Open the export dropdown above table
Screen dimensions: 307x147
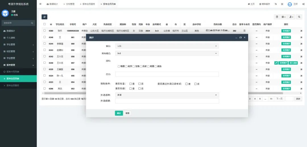[x=291, y=17]
